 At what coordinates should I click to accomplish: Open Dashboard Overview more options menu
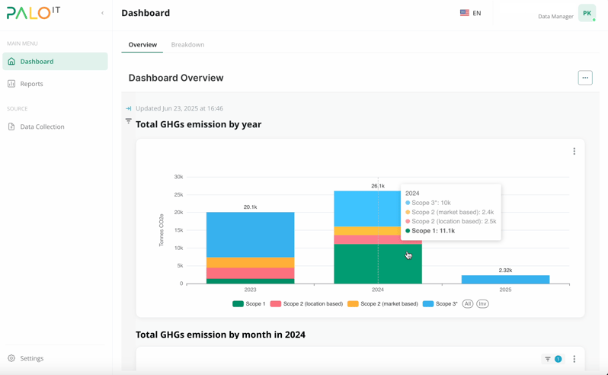(x=584, y=78)
